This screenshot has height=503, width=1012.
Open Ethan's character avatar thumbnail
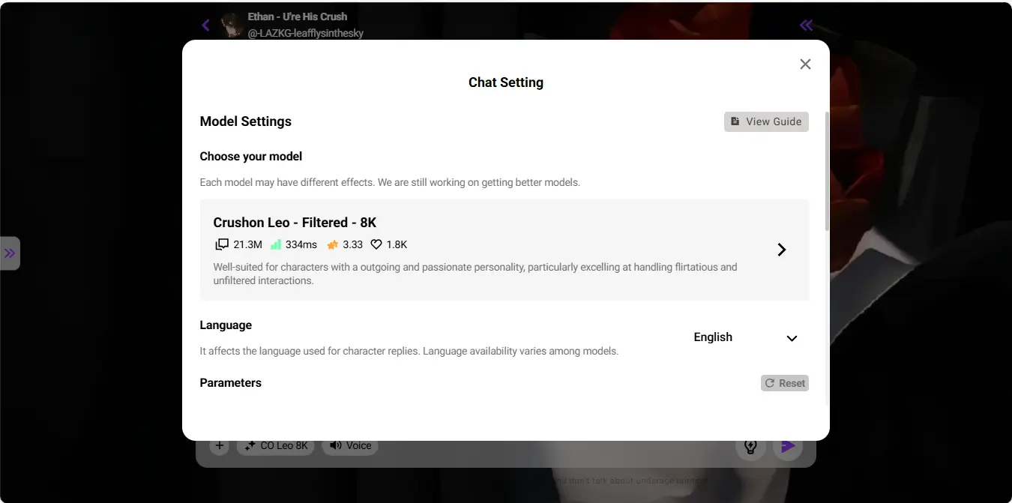[x=232, y=25]
